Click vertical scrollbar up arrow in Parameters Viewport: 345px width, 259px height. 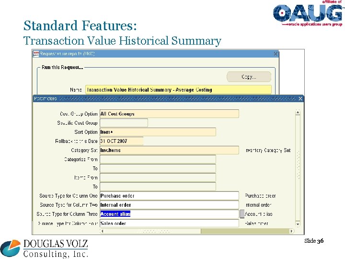point(298,113)
